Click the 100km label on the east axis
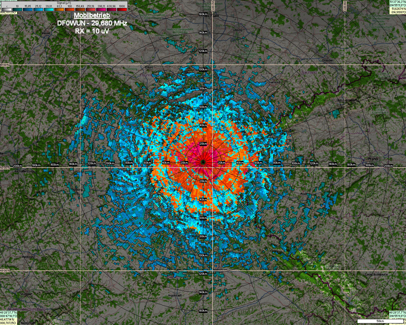Viewport: 406px width, 325px height. click(x=295, y=163)
